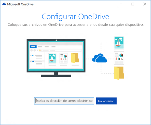151x125 pixels.
Task: Click the chart document icon on the right
Action: 119,58
